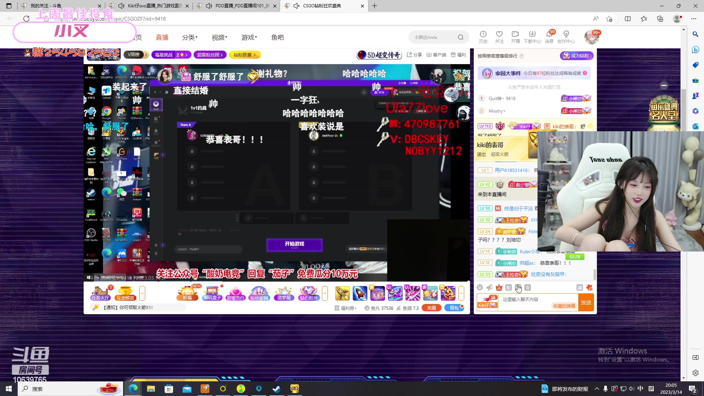The height and width of the screenshot is (396, 704).
Task: Click the chat list scrollbar thumb
Action: (x=594, y=274)
